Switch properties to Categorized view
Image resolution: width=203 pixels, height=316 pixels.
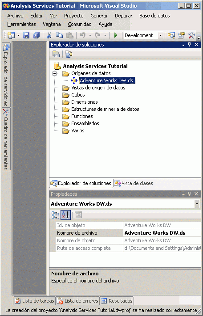[x=55, y=215]
